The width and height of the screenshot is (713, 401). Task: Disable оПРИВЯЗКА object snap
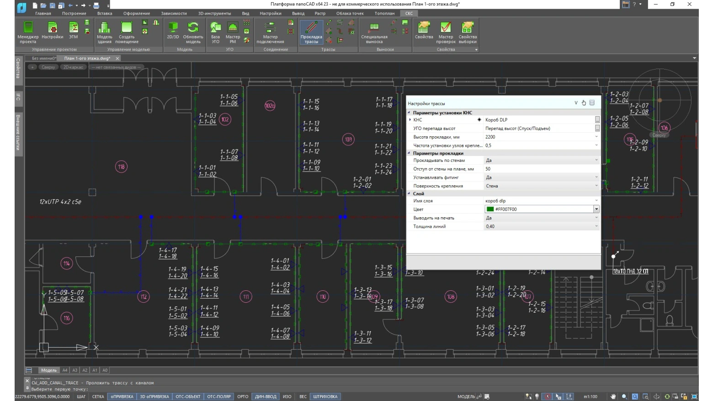pyautogui.click(x=122, y=396)
